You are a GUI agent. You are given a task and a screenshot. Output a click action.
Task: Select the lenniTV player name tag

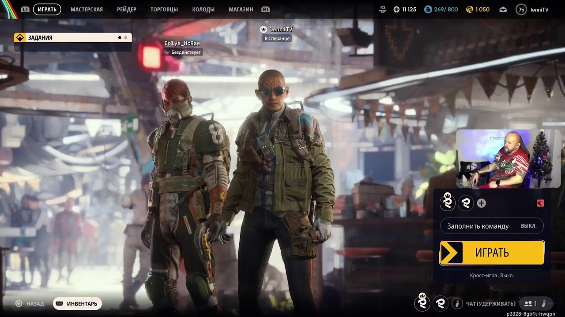(281, 29)
